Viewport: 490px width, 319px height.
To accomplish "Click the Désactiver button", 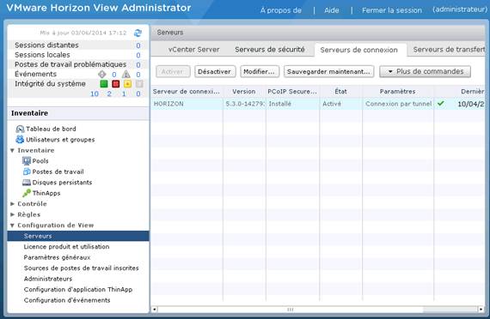I will (x=214, y=72).
